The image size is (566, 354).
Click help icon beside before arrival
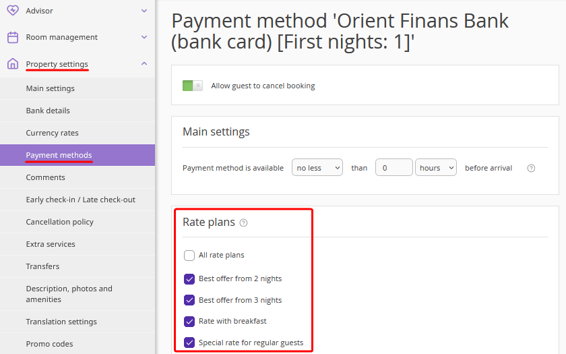pyautogui.click(x=531, y=168)
